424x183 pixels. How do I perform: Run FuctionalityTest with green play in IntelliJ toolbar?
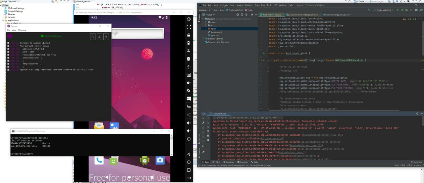tap(398, 10)
